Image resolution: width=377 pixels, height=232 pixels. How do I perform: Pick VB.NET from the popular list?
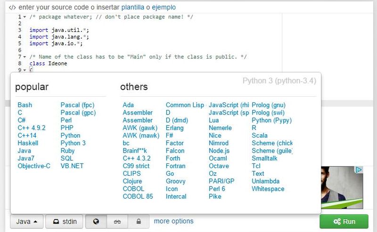point(72,166)
